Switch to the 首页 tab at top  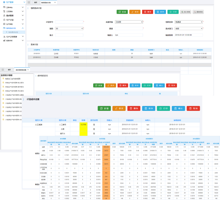36,2
